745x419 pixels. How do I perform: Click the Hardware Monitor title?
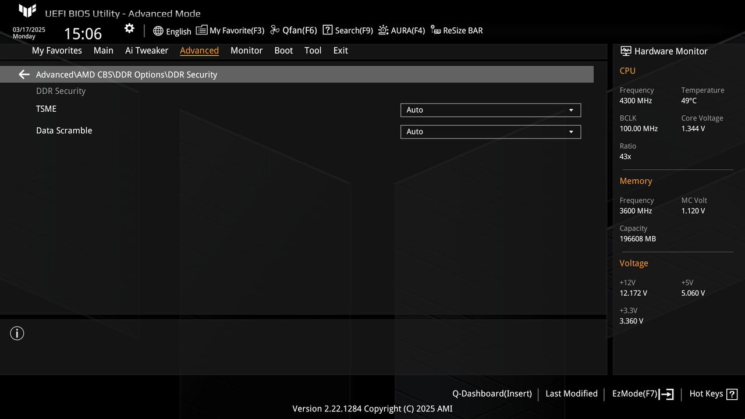pyautogui.click(x=671, y=51)
